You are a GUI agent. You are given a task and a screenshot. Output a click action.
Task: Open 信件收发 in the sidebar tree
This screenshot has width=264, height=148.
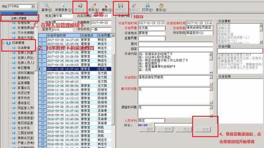click(x=24, y=98)
